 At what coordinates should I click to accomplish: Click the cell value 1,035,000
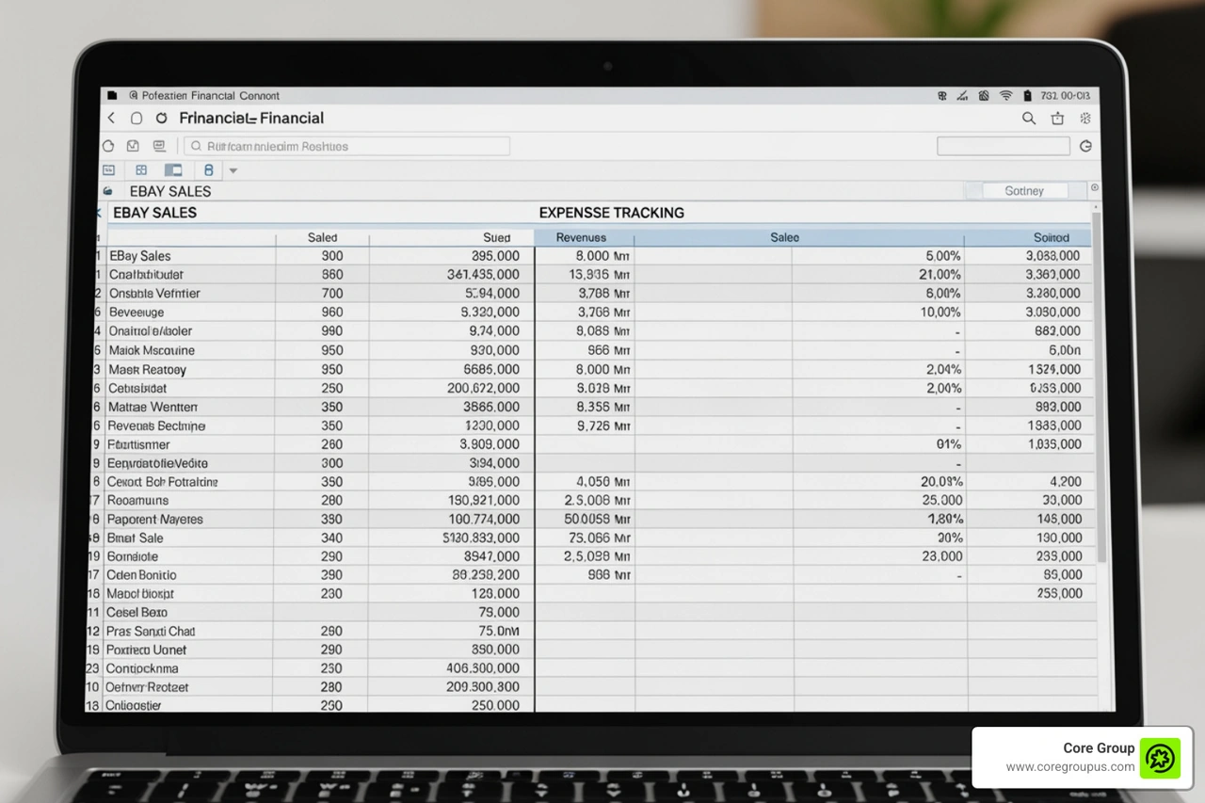tap(1054, 444)
